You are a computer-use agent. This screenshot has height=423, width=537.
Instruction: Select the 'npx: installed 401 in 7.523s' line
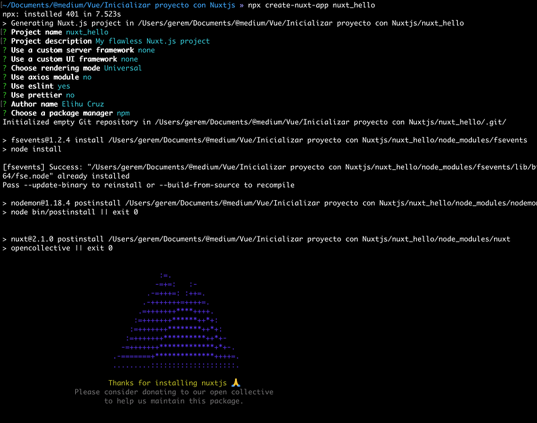(x=62, y=14)
